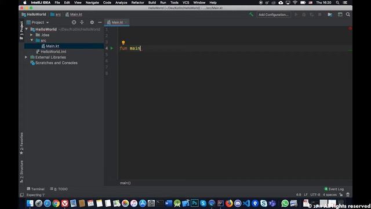The width and height of the screenshot is (371, 209).
Task: Open Photoshop from the Dock
Action: (x=195, y=203)
